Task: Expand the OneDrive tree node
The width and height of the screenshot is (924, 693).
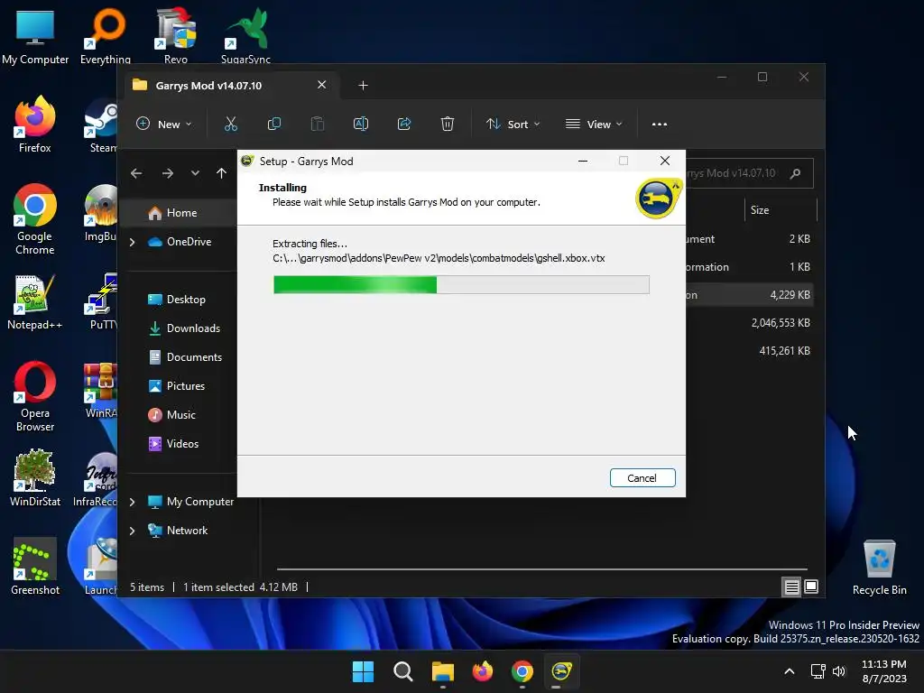Action: [x=133, y=242]
